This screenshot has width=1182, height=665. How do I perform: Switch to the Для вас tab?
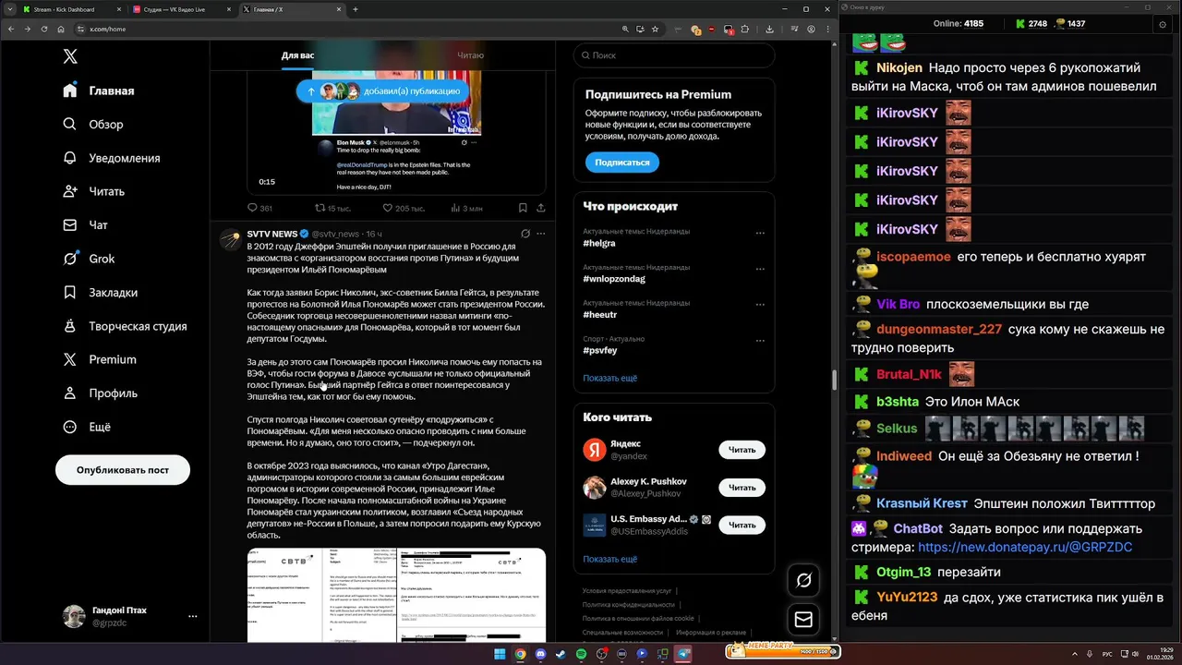coord(297,55)
